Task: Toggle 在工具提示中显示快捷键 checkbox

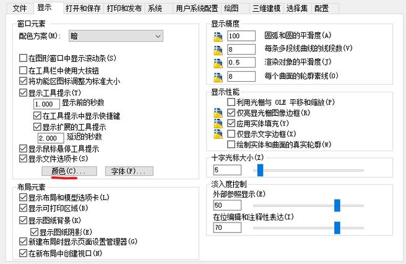Action: pos(37,115)
